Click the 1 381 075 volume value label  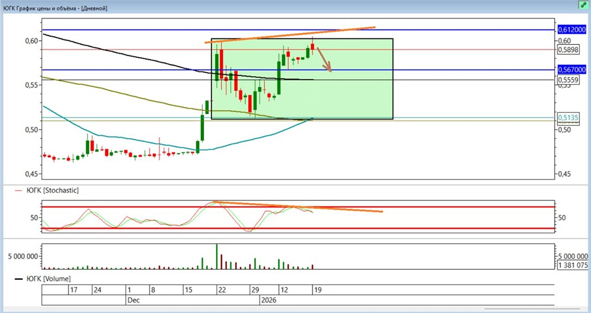tap(573, 265)
